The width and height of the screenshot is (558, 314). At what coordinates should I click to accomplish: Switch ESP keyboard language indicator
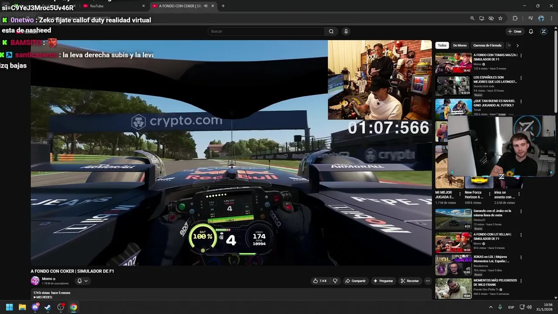click(x=511, y=307)
